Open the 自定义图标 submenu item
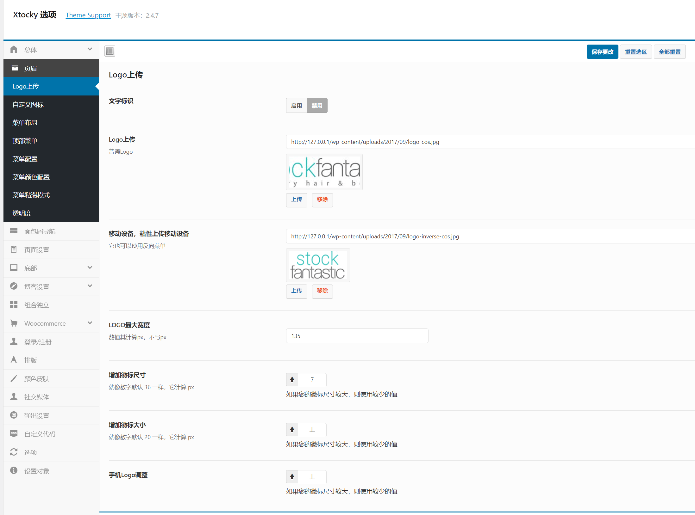695x515 pixels. coord(51,105)
